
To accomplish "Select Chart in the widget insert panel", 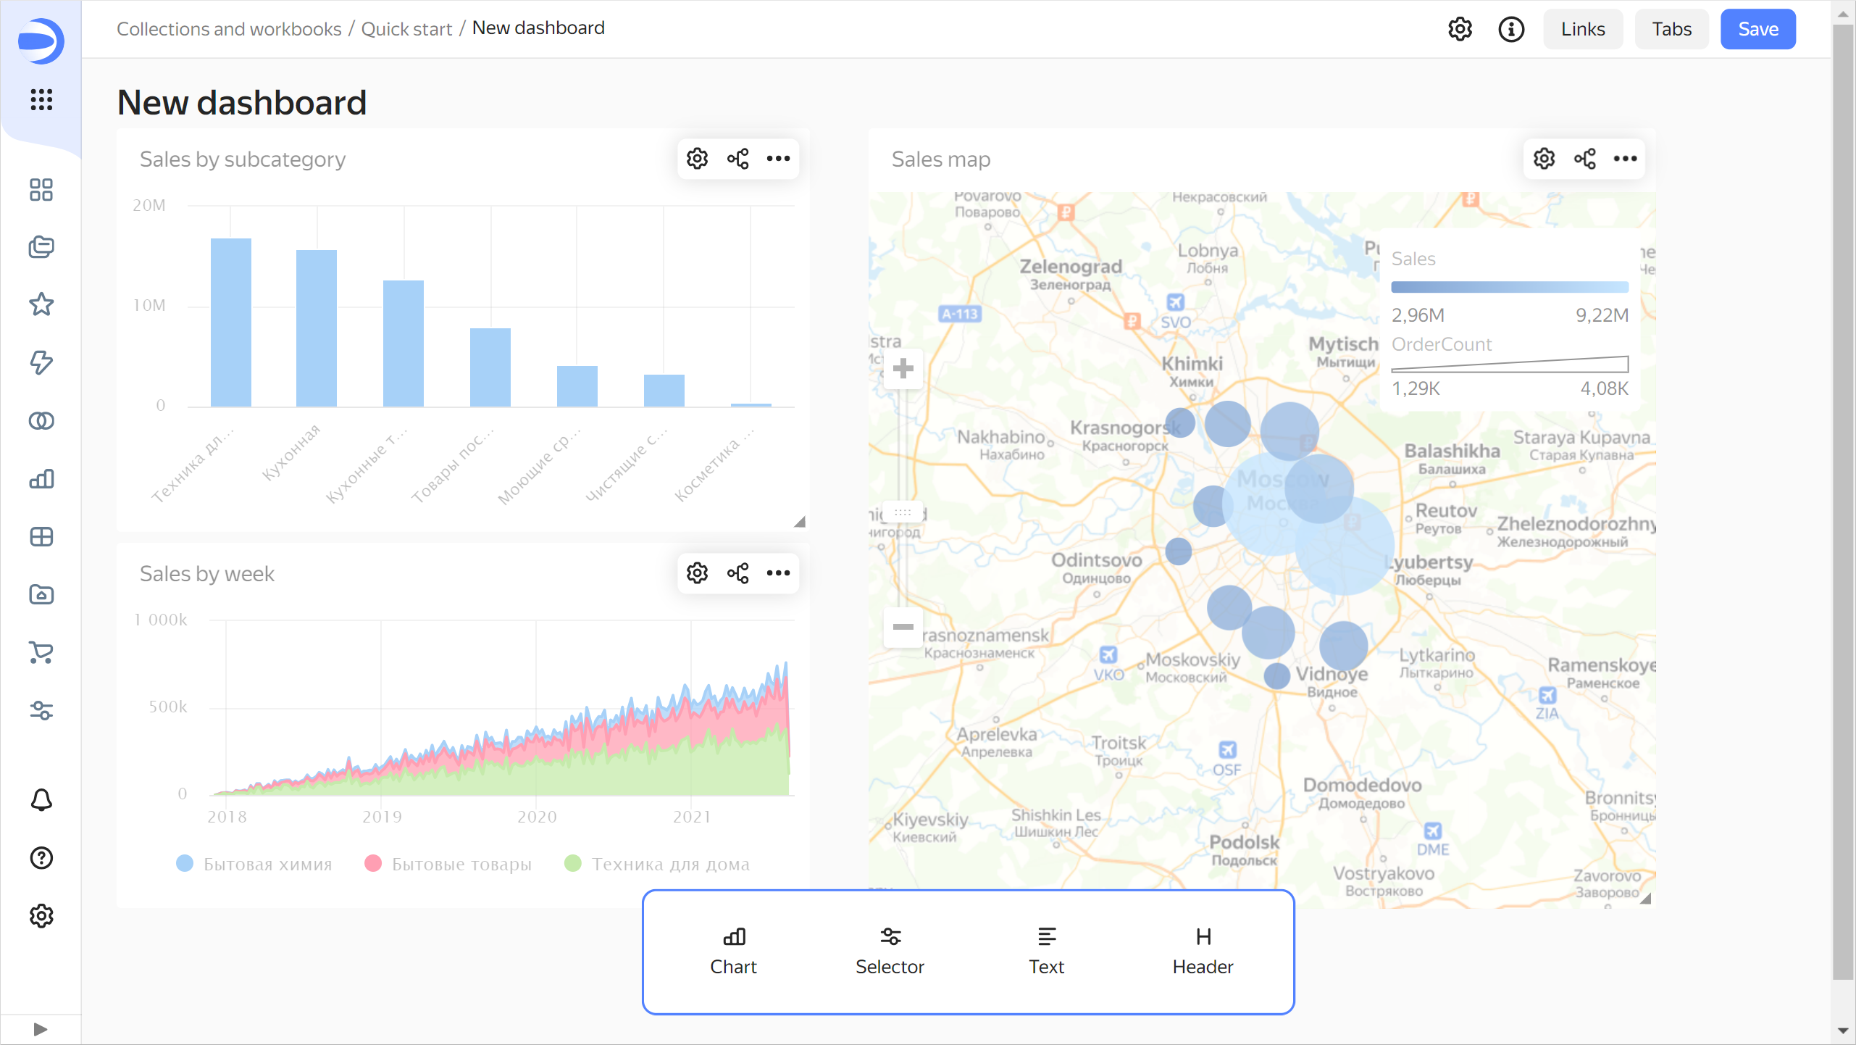I will (x=733, y=949).
